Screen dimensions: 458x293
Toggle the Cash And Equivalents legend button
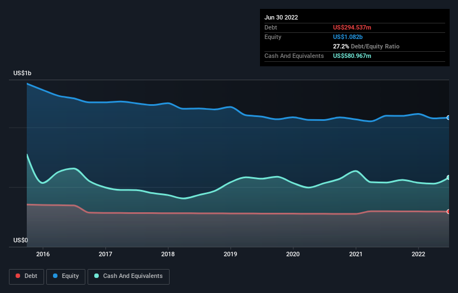coord(128,276)
